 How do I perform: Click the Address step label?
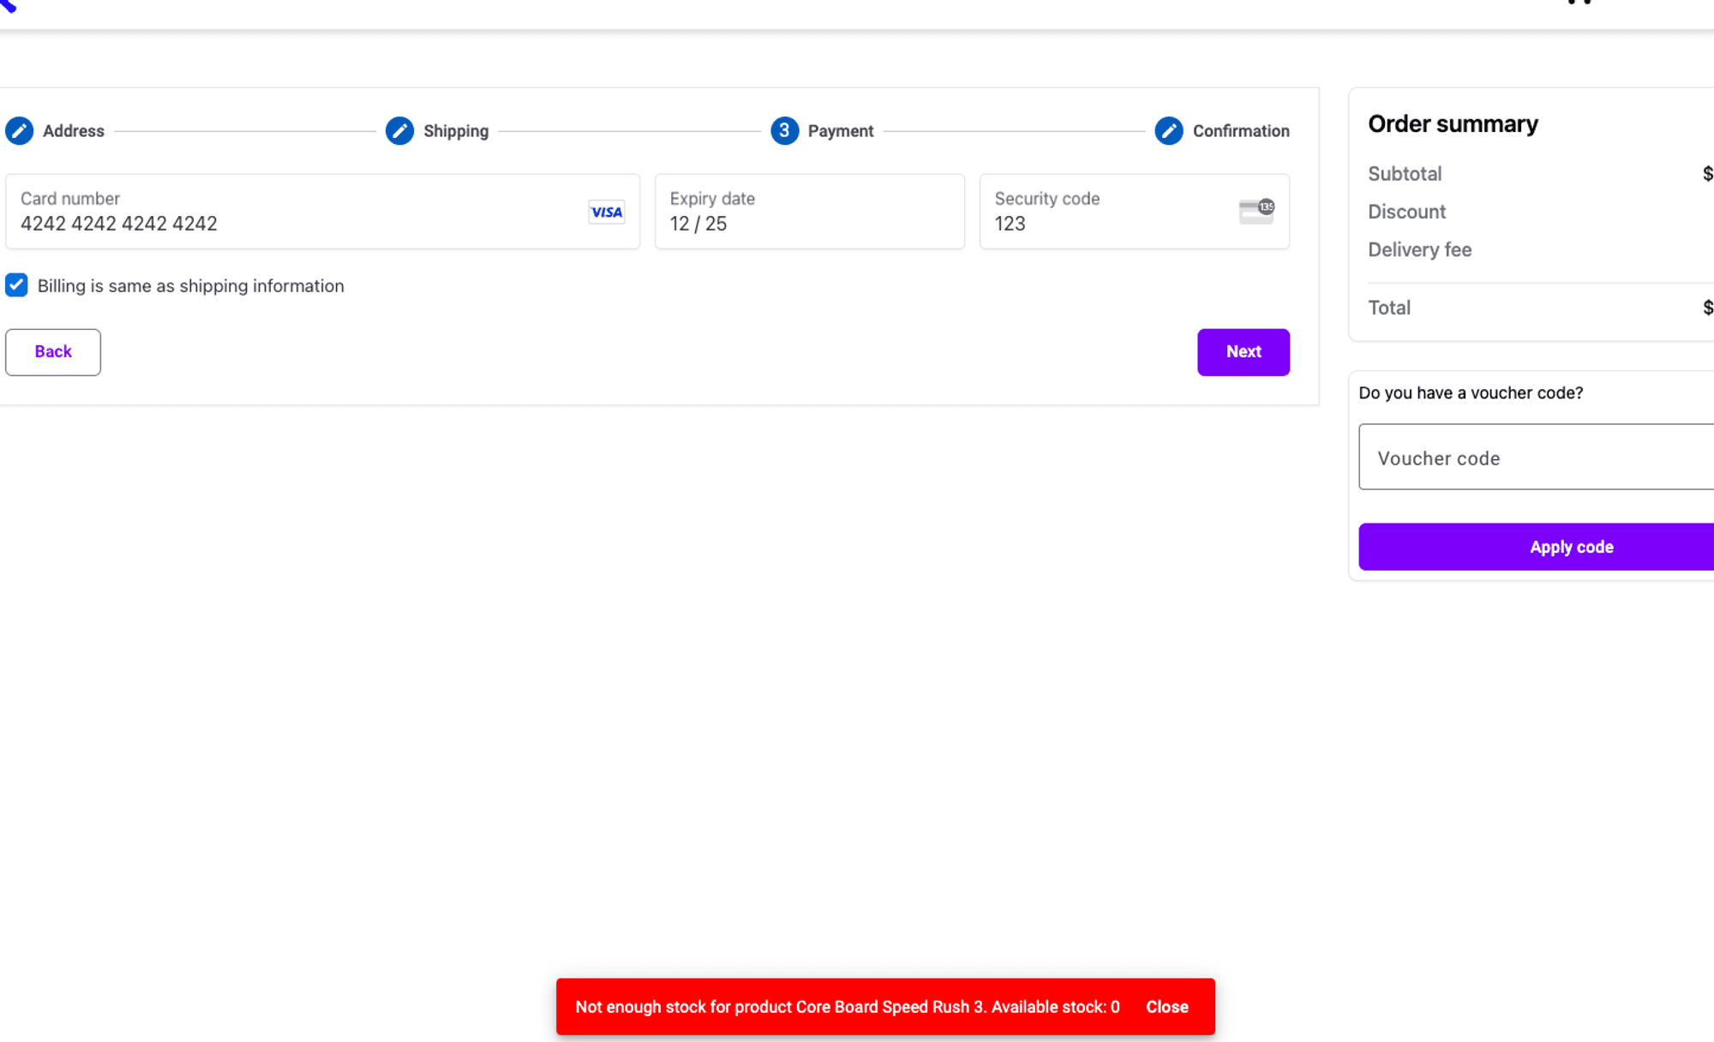click(x=74, y=131)
